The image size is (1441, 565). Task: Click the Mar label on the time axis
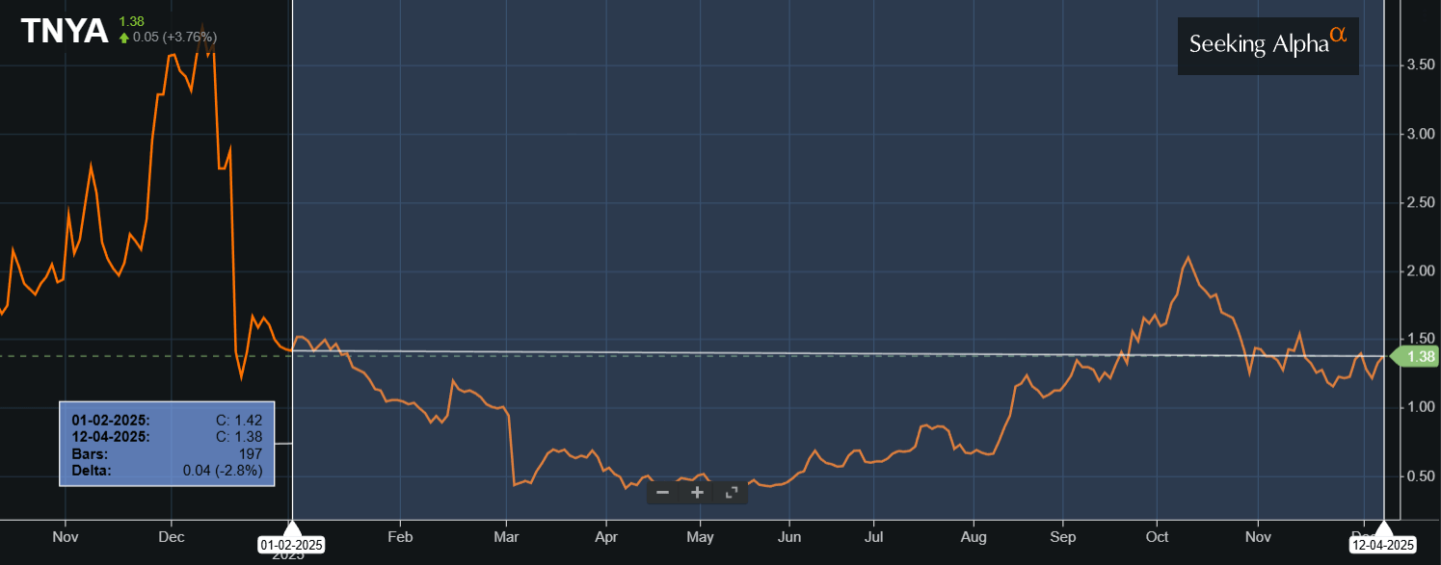pos(506,535)
